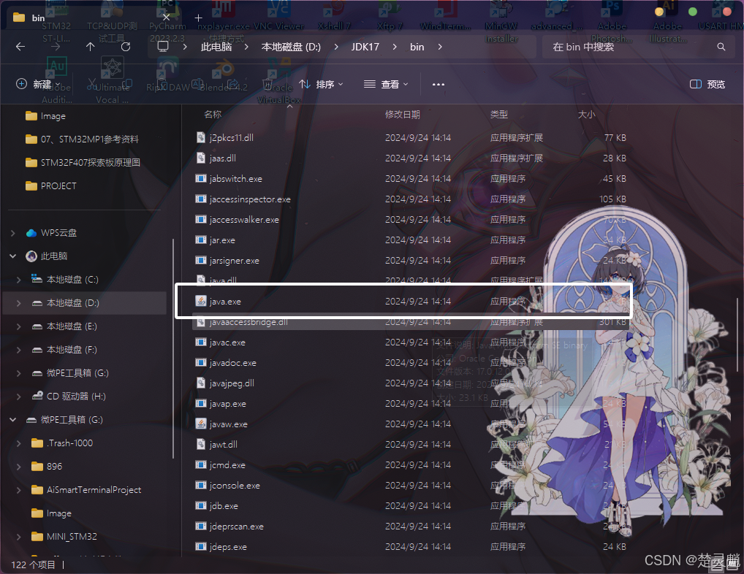Select the bin tab
The height and width of the screenshot is (574, 744).
click(x=90, y=18)
